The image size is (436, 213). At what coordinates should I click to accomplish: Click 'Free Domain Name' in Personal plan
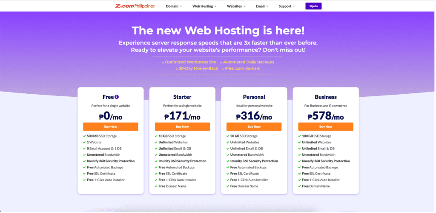(244, 186)
